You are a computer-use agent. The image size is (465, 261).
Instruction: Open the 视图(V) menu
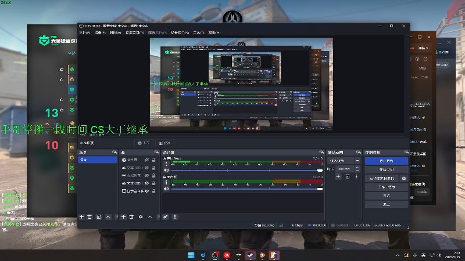115,33
